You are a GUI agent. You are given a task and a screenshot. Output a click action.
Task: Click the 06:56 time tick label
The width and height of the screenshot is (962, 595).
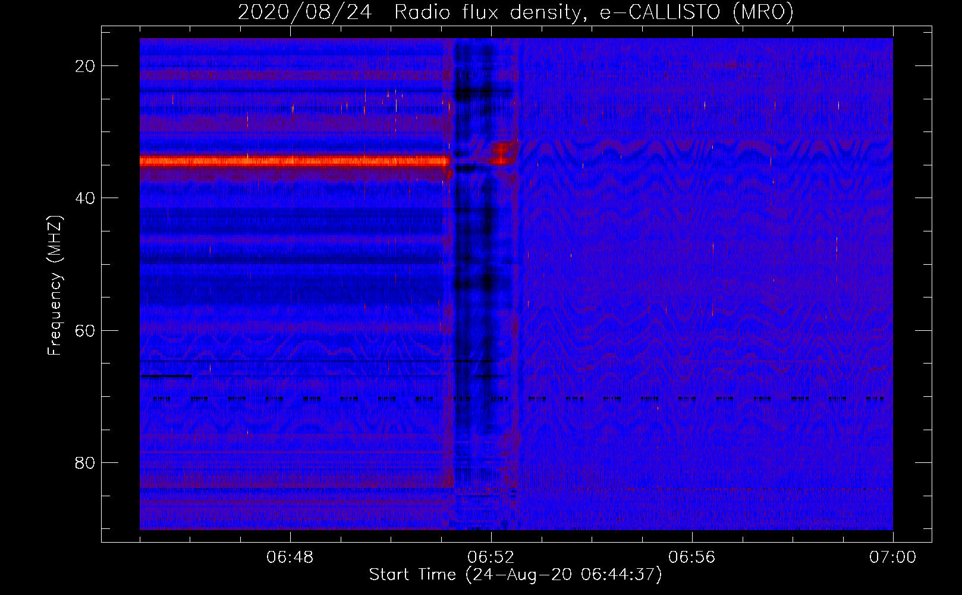tap(692, 558)
